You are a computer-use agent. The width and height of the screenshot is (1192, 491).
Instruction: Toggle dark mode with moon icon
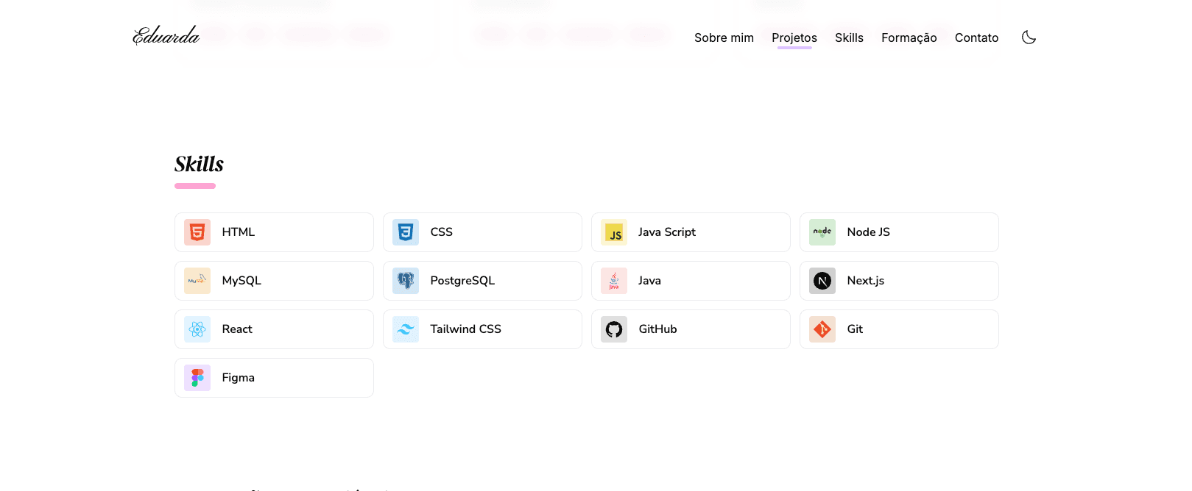click(x=1029, y=37)
